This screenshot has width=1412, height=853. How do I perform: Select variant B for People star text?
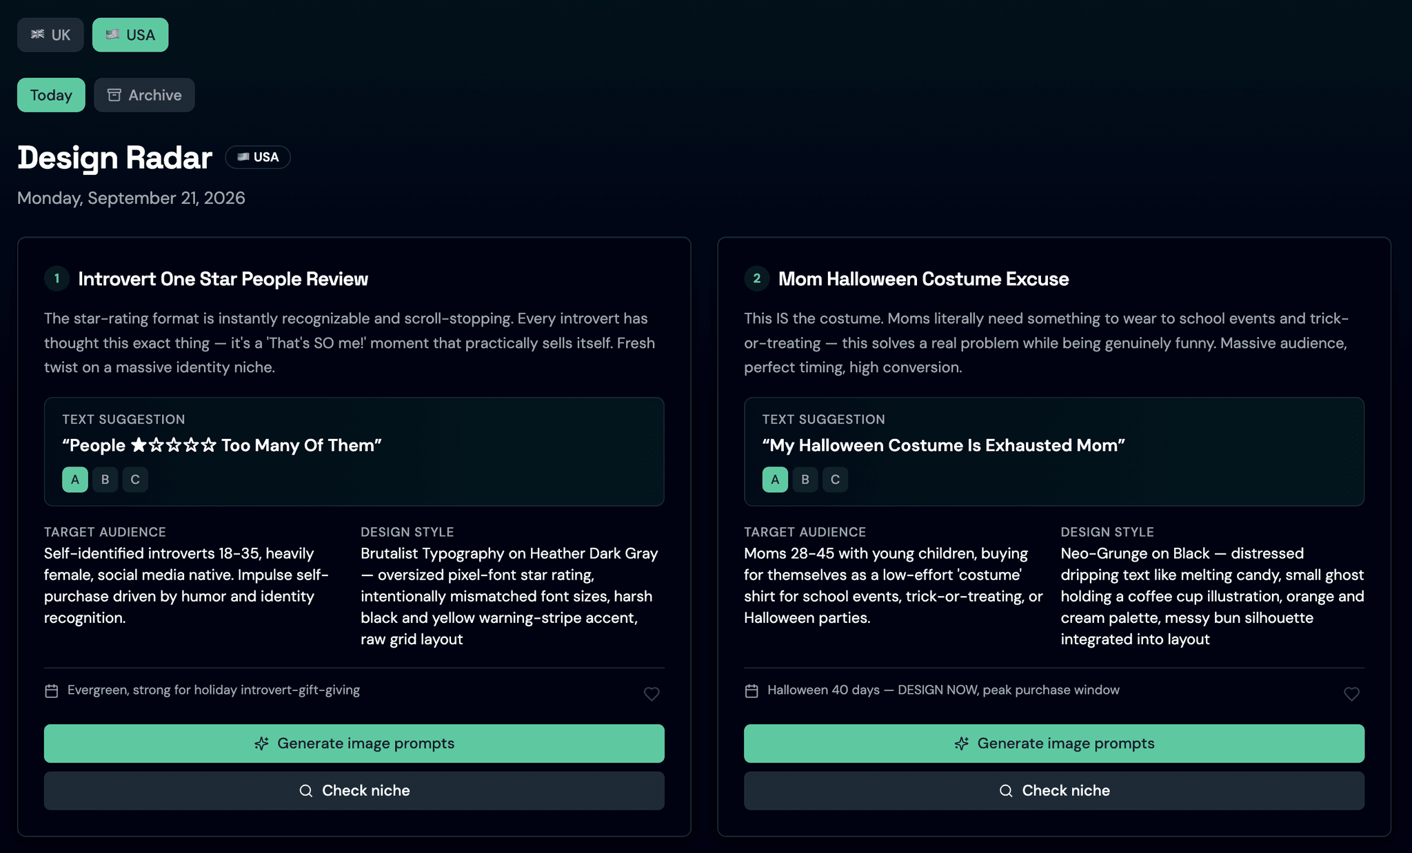[105, 480]
